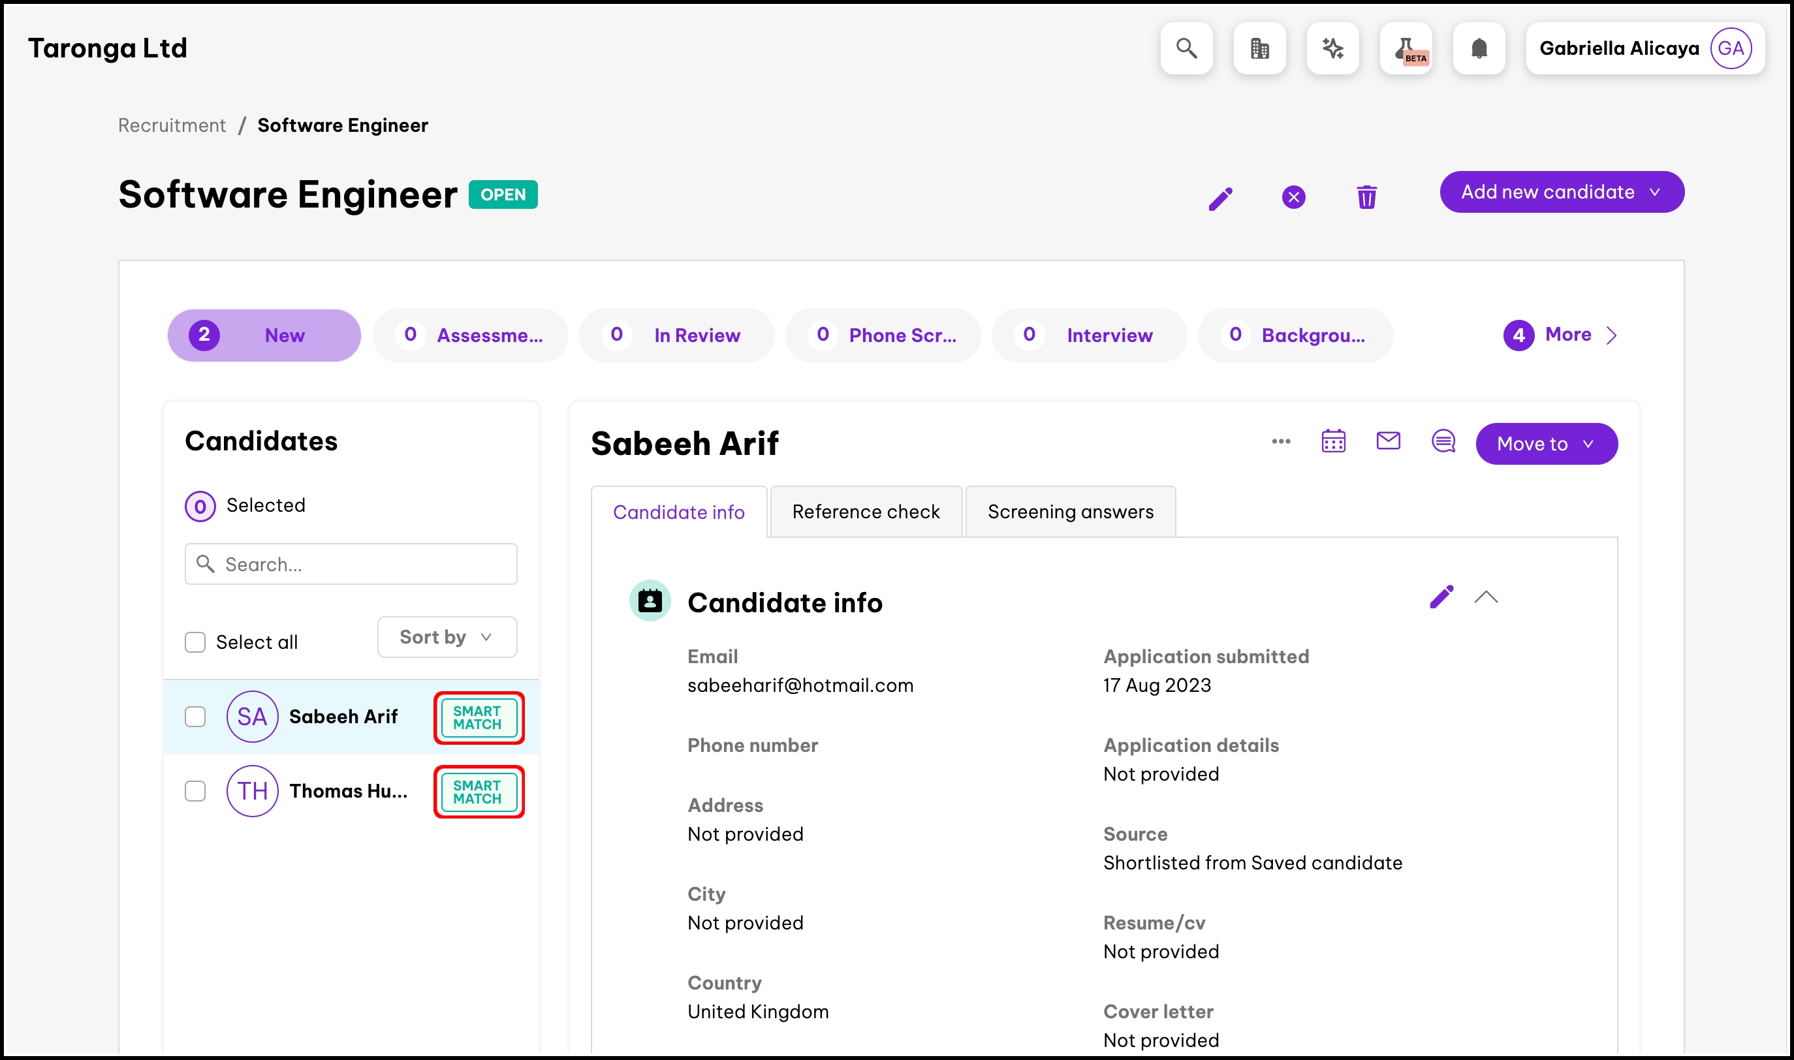1794x1060 pixels.
Task: Click the Resume/cv label
Action: coord(1154,923)
